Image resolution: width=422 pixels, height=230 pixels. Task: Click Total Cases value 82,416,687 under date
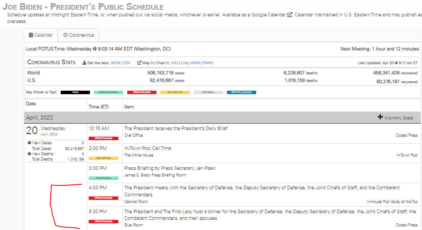pos(74,149)
